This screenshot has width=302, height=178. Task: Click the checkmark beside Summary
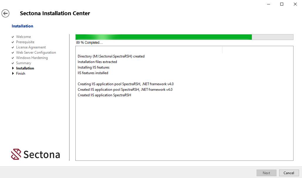(x=13, y=63)
